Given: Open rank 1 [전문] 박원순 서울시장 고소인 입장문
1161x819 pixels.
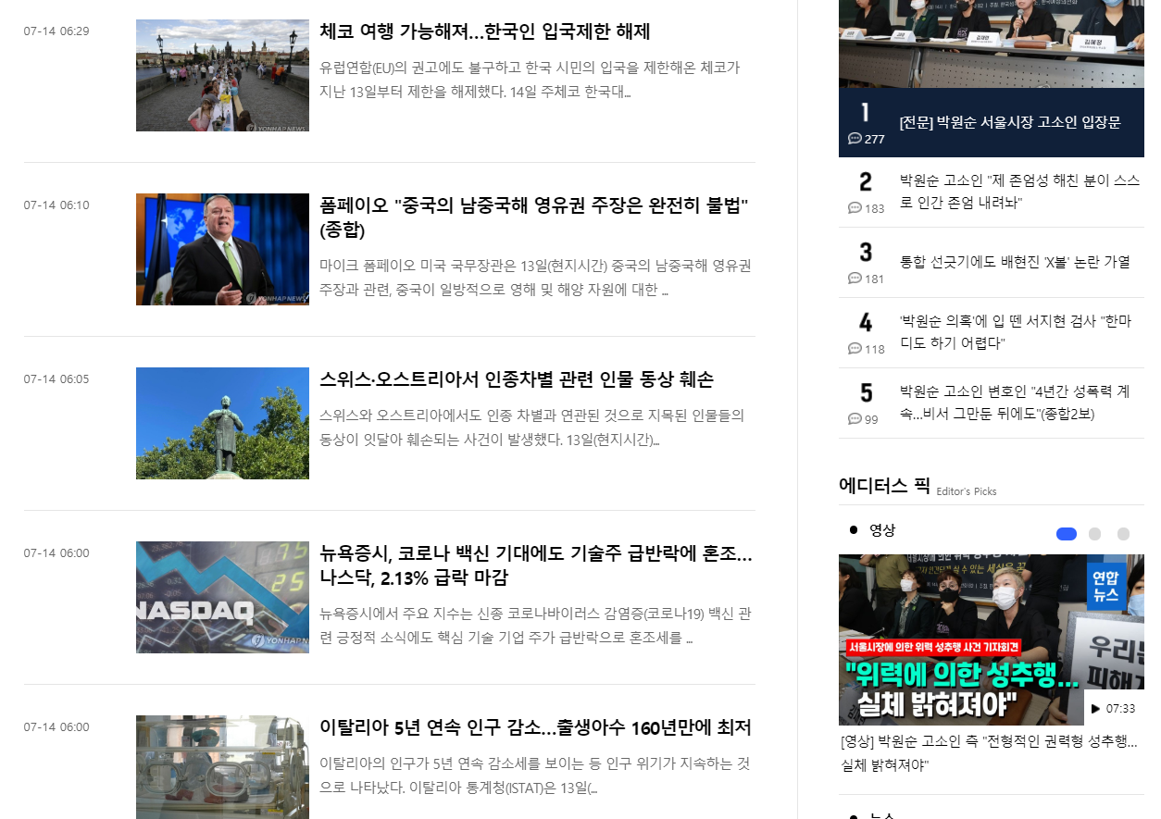Looking at the screenshot, I should [1010, 122].
